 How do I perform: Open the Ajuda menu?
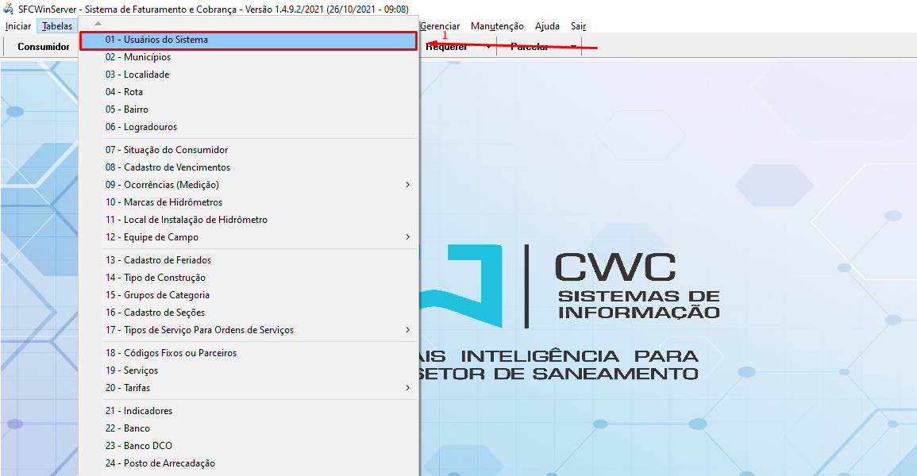point(547,25)
